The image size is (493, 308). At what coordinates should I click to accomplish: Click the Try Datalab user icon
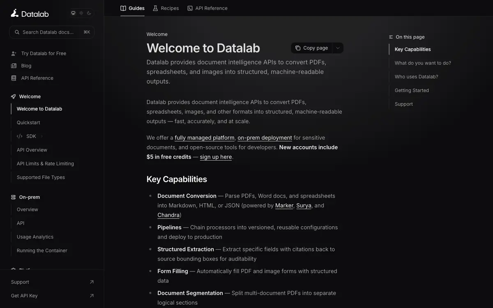point(14,53)
